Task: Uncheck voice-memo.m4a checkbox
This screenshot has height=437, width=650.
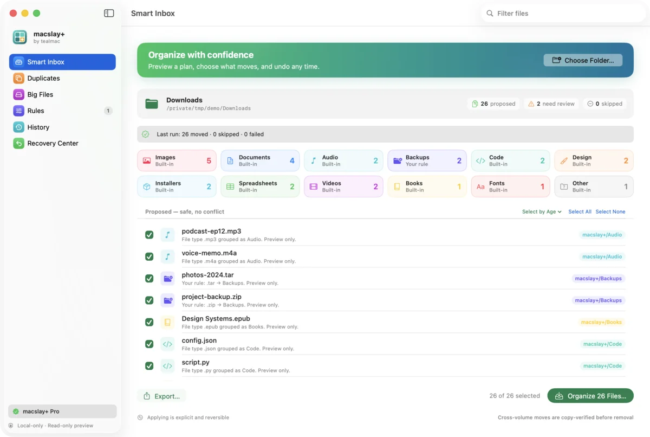Action: coord(149,256)
